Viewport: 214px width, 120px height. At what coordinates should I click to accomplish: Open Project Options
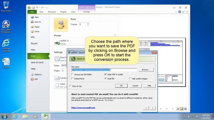pos(36,74)
